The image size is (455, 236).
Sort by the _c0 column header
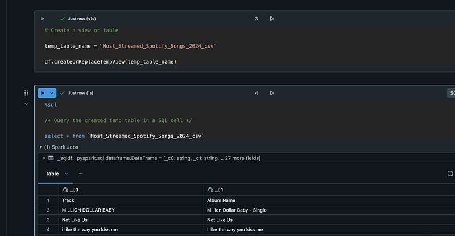(131, 189)
